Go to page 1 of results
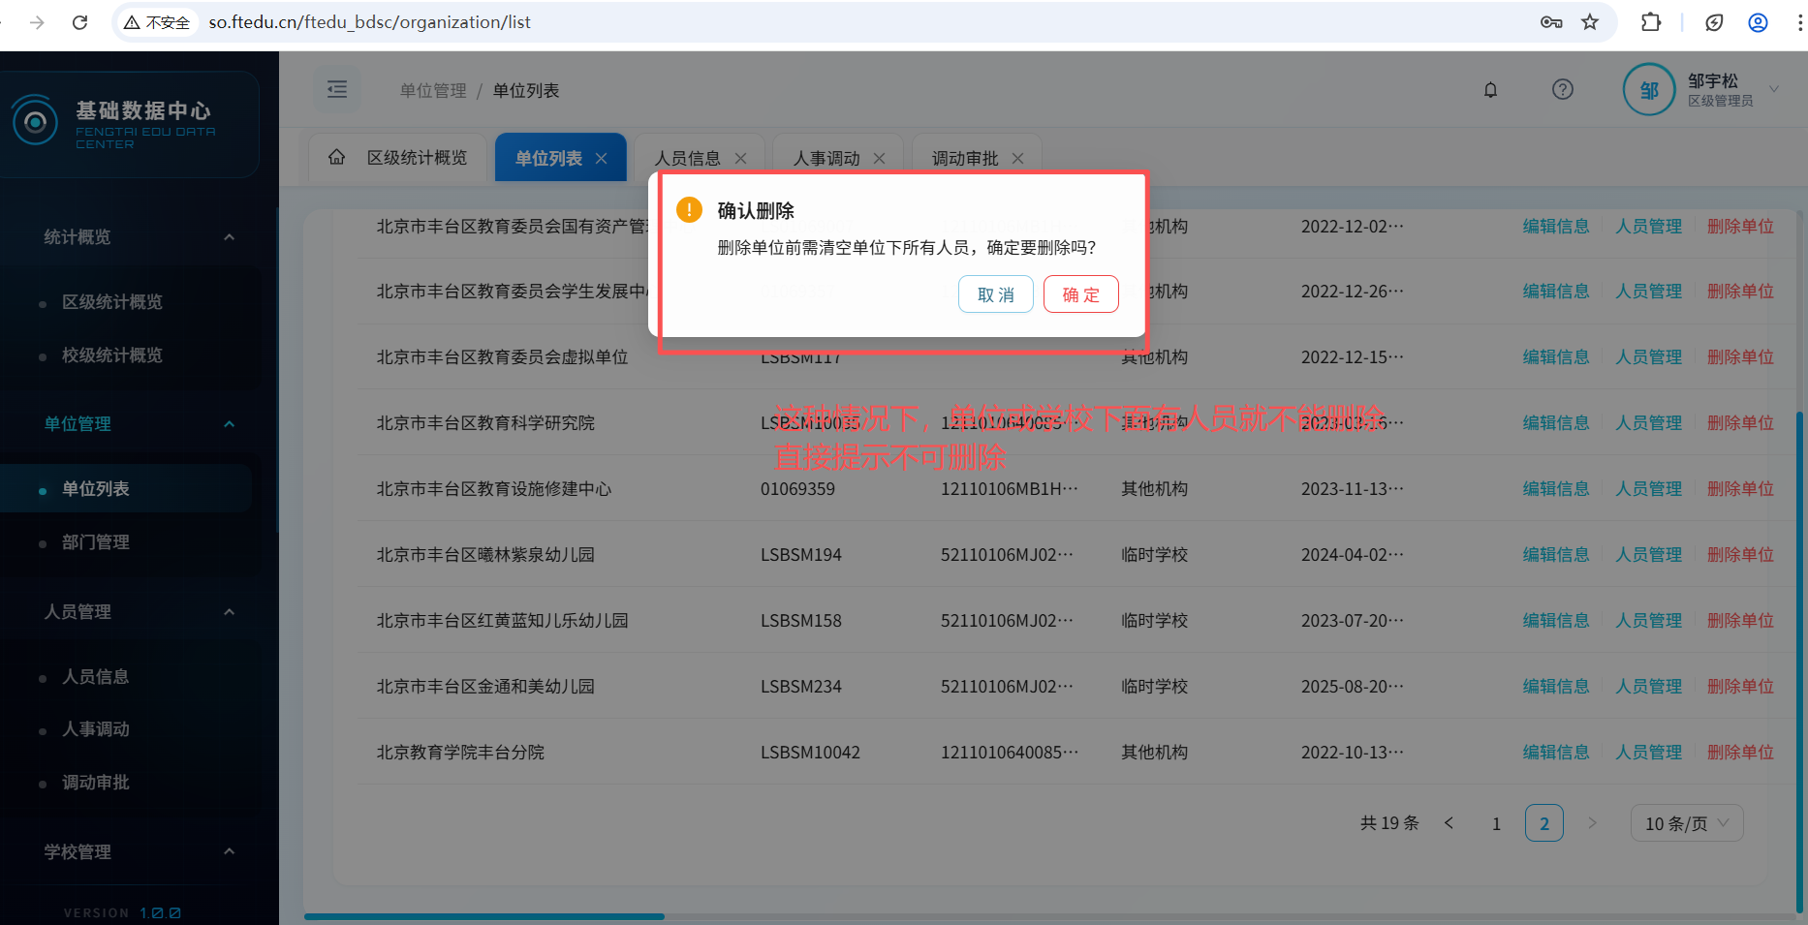1808x925 pixels. pyautogui.click(x=1496, y=823)
